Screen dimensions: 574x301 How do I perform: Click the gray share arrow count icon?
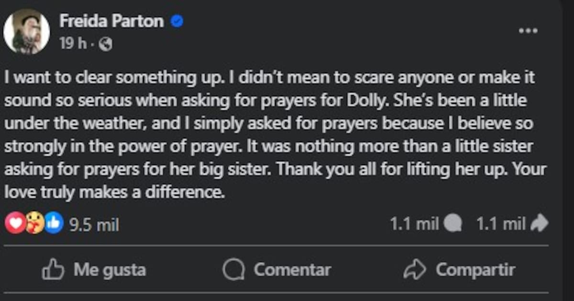pyautogui.click(x=540, y=223)
